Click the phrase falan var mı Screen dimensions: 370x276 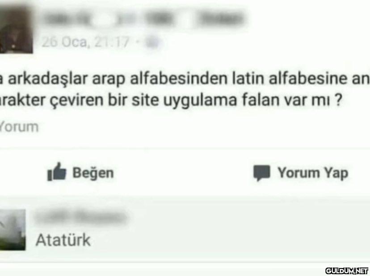(x=286, y=100)
